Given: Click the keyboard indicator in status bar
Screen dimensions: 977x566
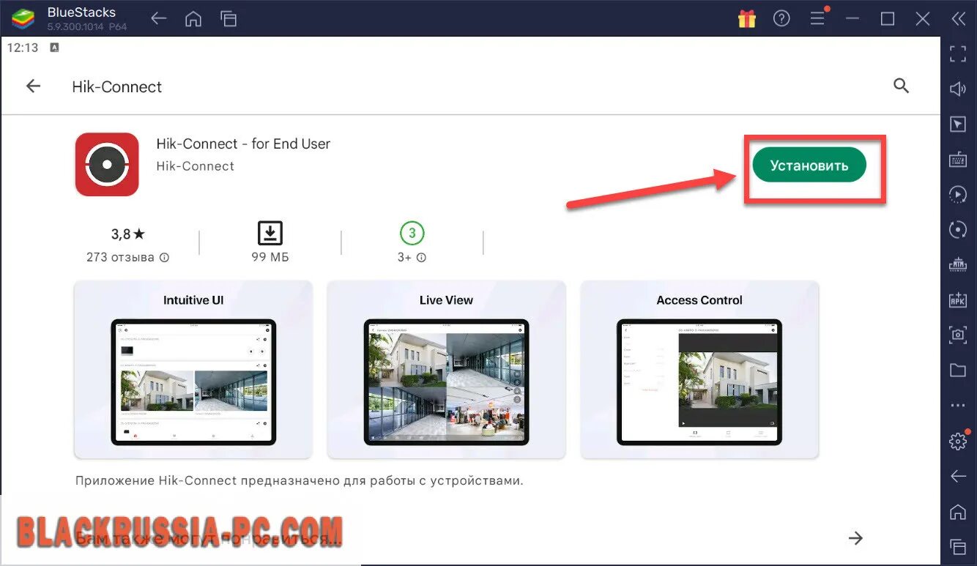Looking at the screenshot, I should pos(55,48).
